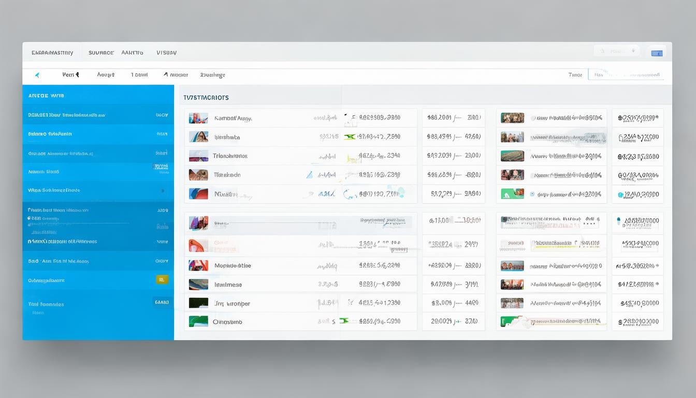Expand the sidebar item with the chevron arrow

click(163, 191)
